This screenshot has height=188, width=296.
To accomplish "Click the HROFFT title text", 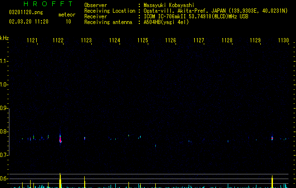I will point(48,4).
